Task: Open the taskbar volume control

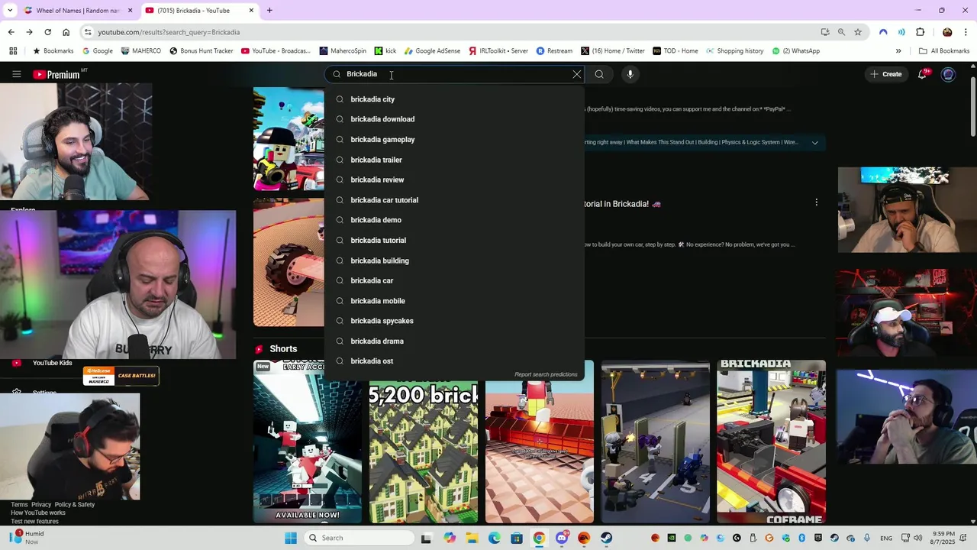Action: (917, 538)
